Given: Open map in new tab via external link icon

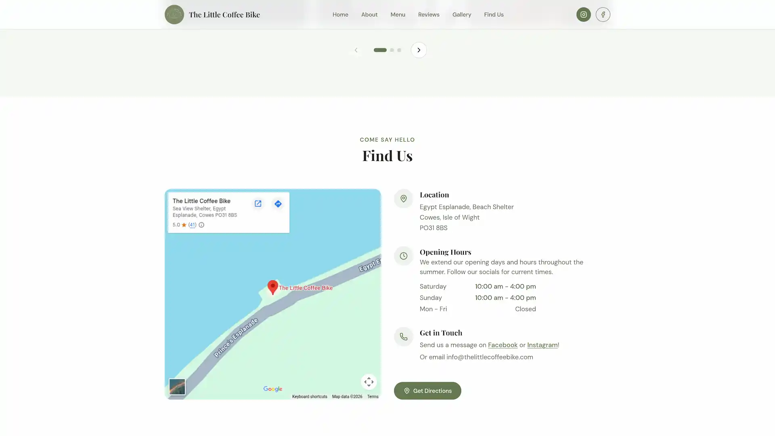Looking at the screenshot, I should [x=258, y=204].
